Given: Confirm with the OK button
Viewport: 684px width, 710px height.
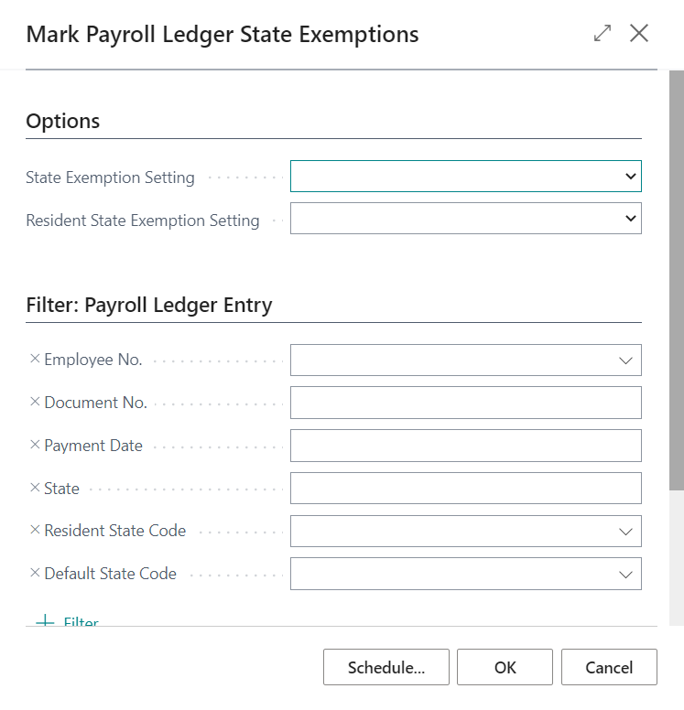Looking at the screenshot, I should point(505,667).
